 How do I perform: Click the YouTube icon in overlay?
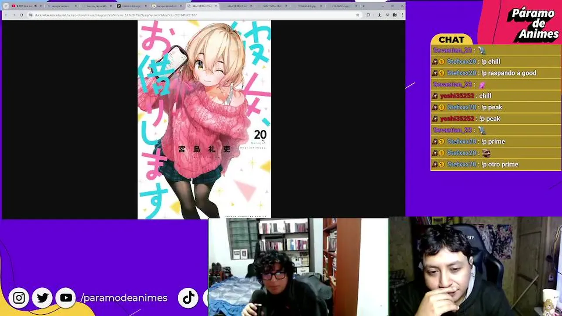click(66, 298)
